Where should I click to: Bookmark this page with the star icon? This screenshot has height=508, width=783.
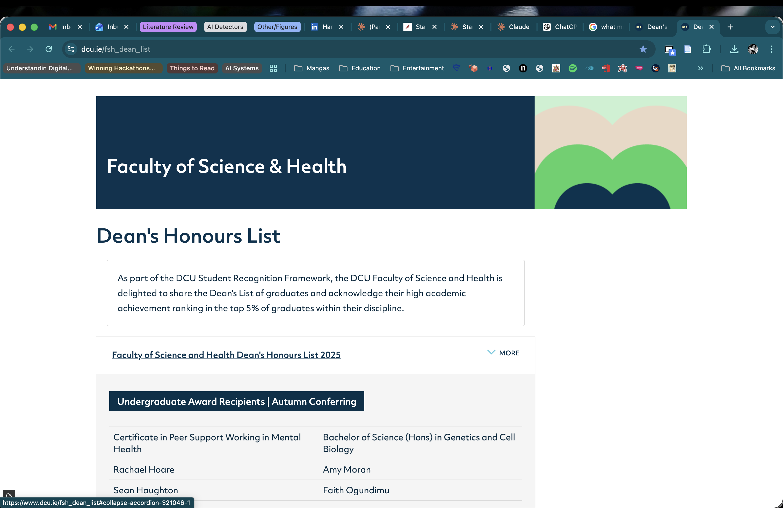click(643, 49)
